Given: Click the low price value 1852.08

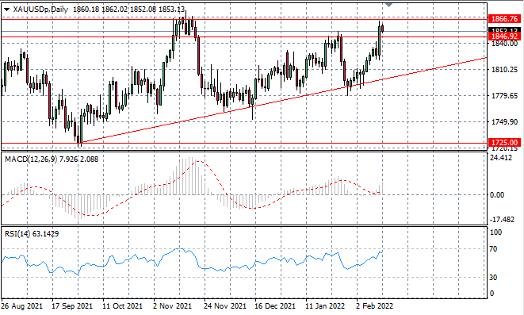Looking at the screenshot, I should click(143, 10).
